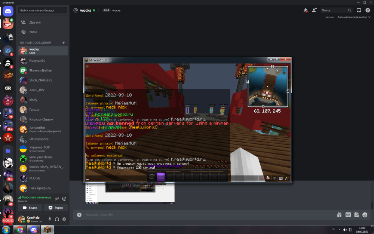Open the volume tray icon

345,230
